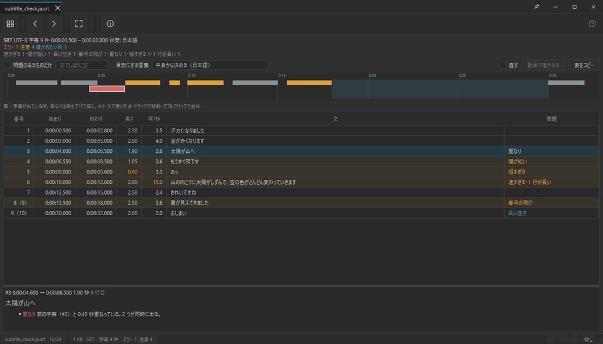Image resolution: width=603 pixels, height=344 pixels.
Task: Click the orange 0.60 length value
Action: click(132, 172)
